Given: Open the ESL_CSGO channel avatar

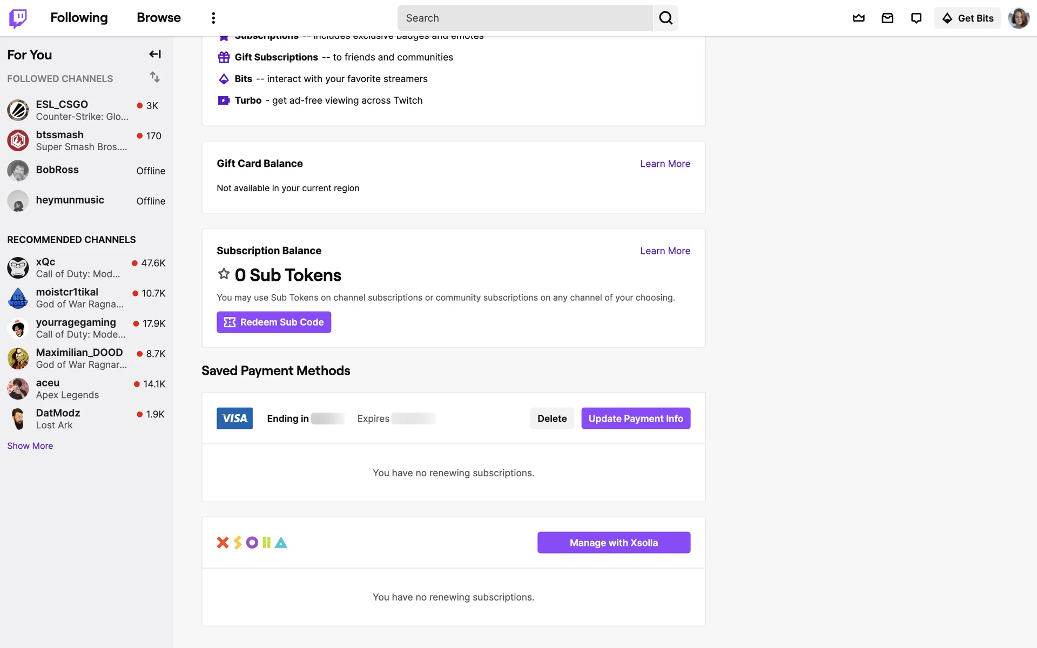Looking at the screenshot, I should click(x=18, y=110).
